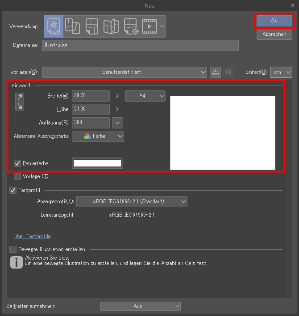Open the Zeitraffer aufnehmen Aus dropdown
299x316 pixels.
141,306
